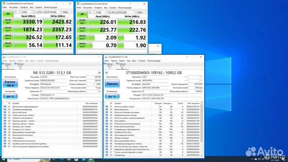
Task: Run All tests in D: CrystalDiskMark window
Action: point(82,14)
